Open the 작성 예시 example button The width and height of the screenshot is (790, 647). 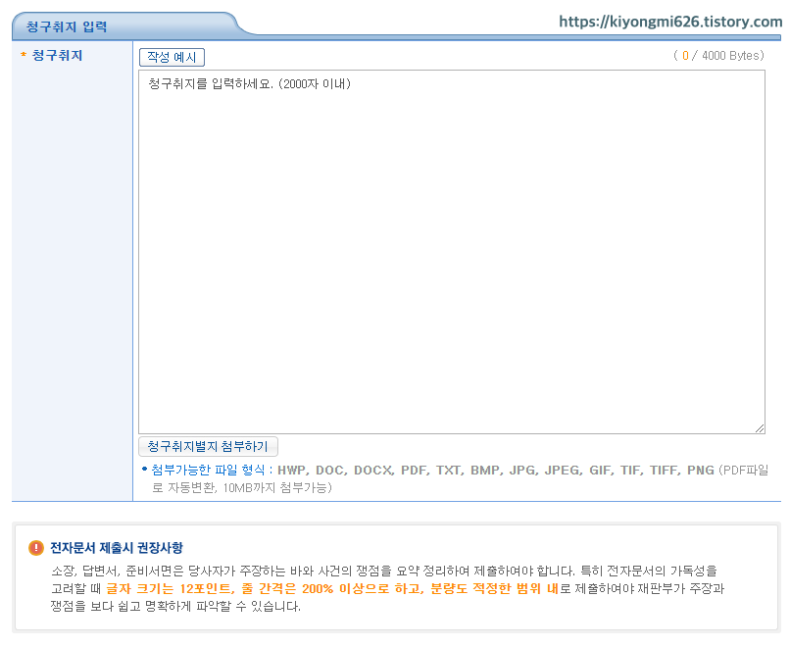(x=172, y=57)
